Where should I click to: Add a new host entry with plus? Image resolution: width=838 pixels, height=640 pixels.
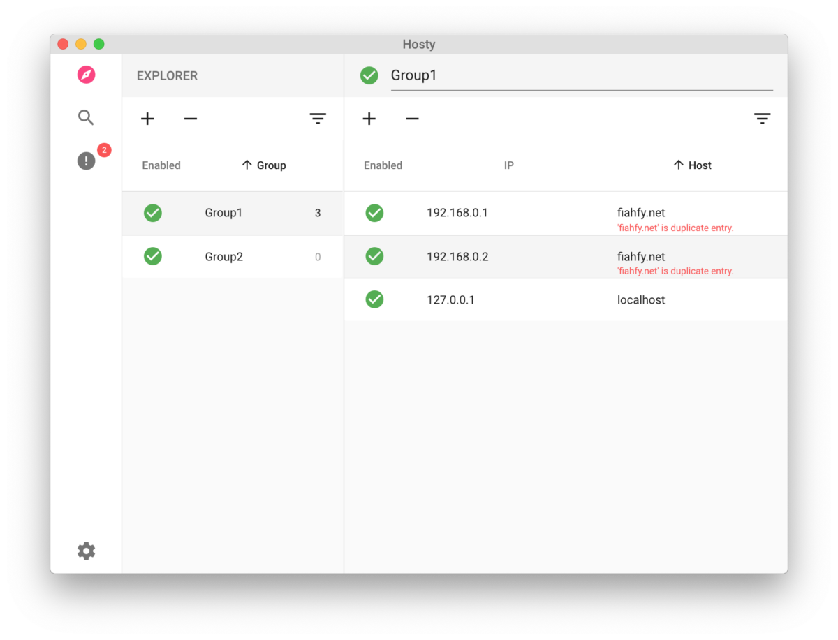[369, 119]
